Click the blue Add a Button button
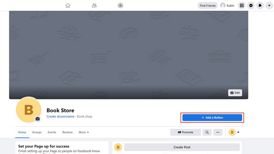This screenshot has height=154, width=274. [212, 118]
